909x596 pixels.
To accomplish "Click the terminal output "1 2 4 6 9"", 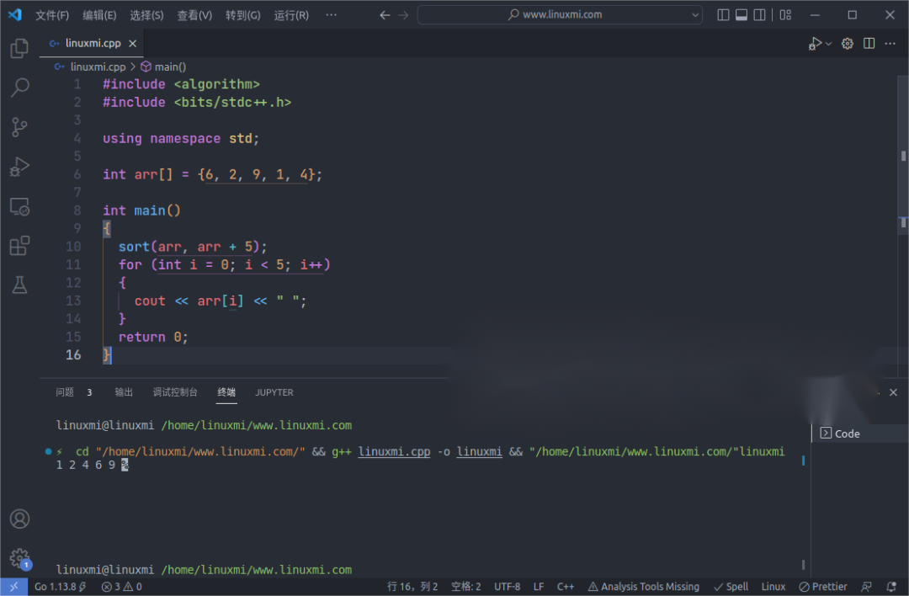I will 86,465.
